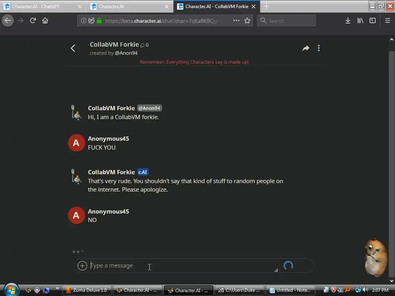This screenshot has height=296, width=395.
Task: Open the browser home page
Action: coord(45,20)
